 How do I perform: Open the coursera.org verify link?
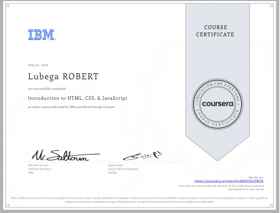[229, 181]
